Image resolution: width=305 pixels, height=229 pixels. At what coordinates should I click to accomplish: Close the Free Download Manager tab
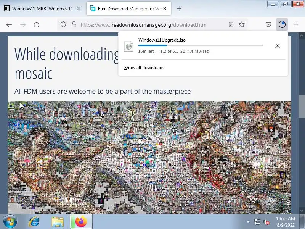click(x=165, y=8)
